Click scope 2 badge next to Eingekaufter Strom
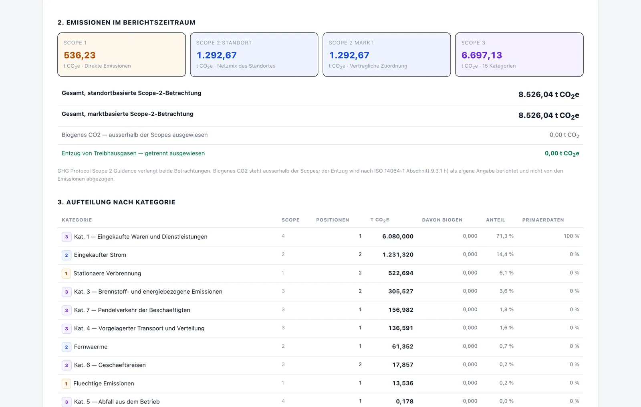Screen dimensions: 641x407 [x=67, y=255]
